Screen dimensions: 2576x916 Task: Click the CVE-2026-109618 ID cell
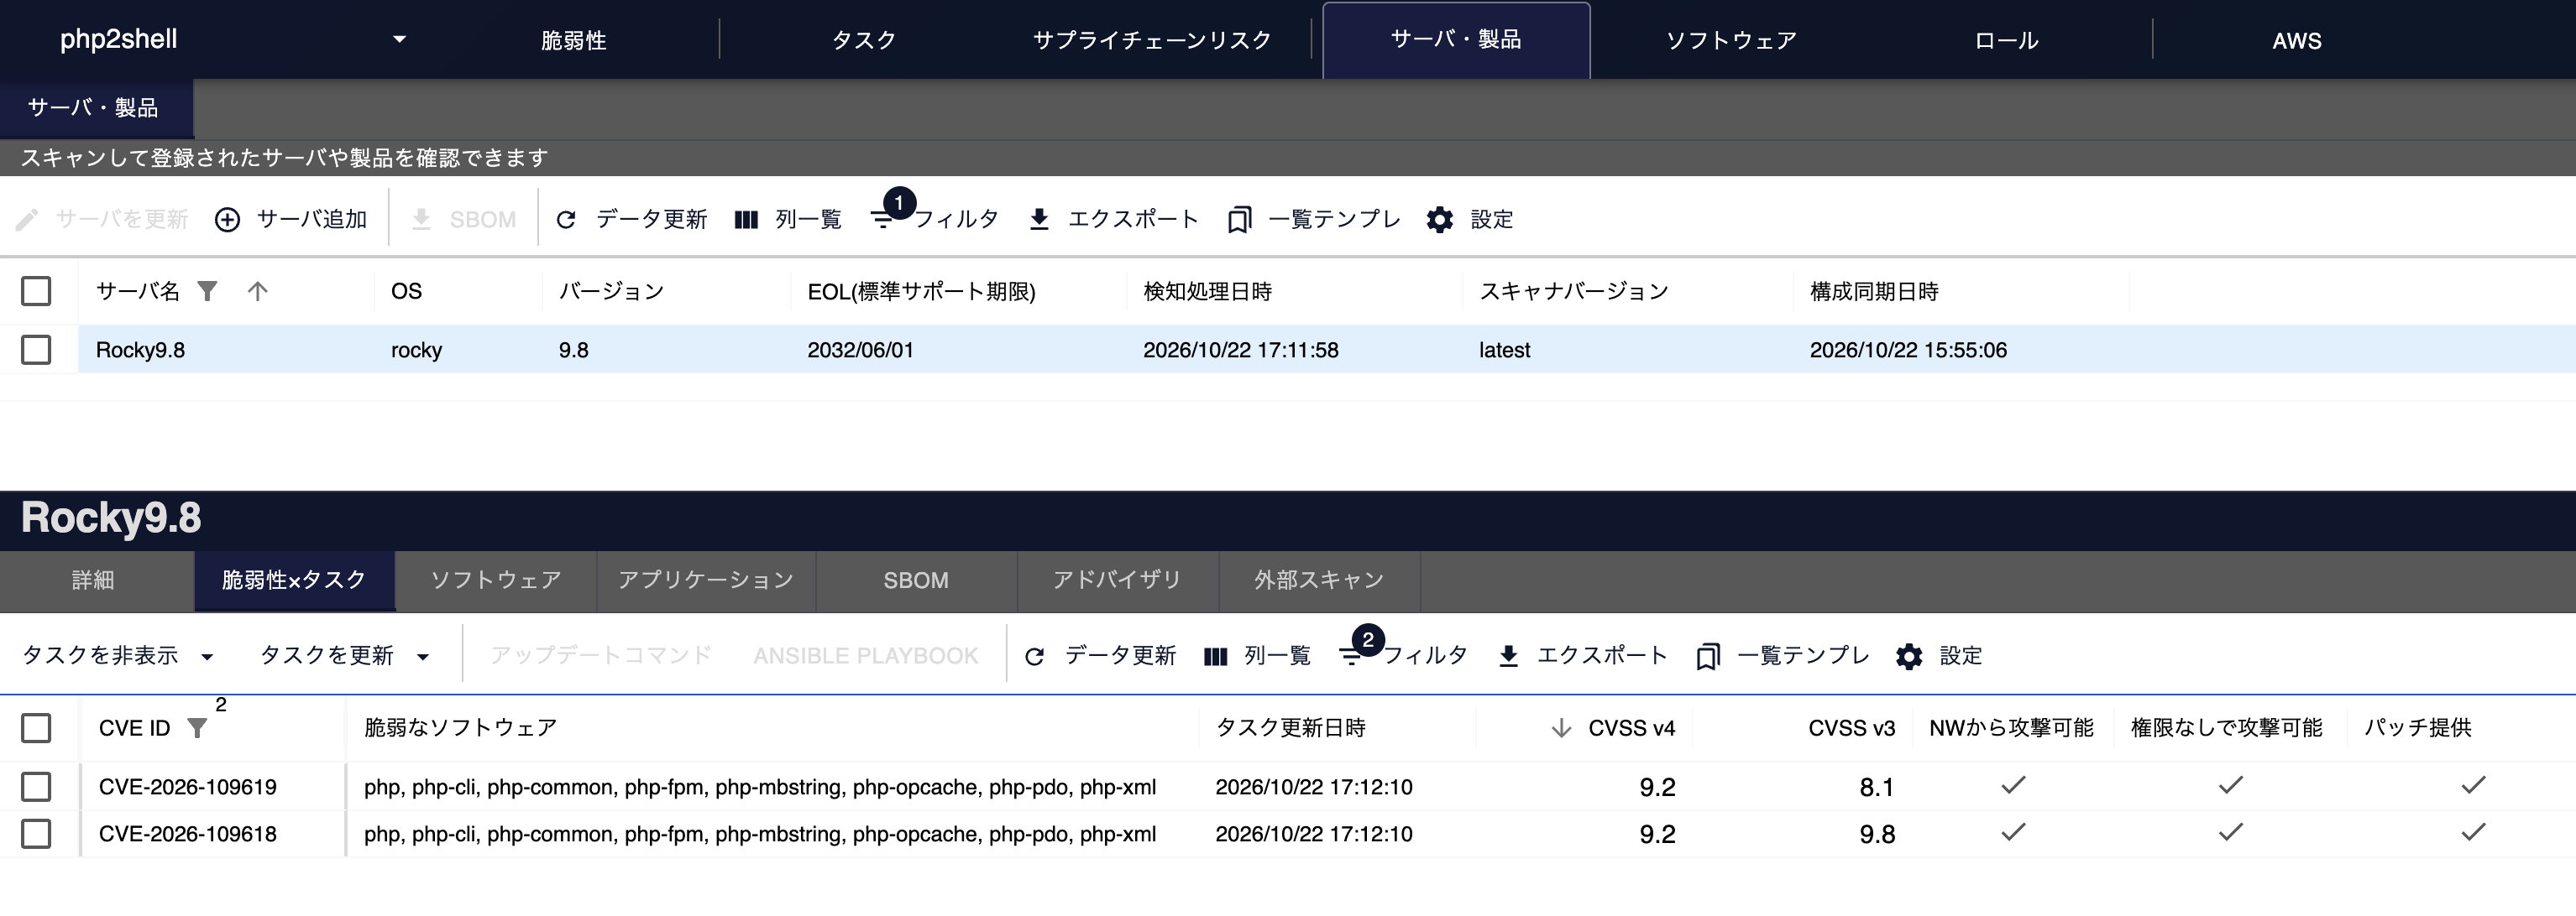pos(188,834)
